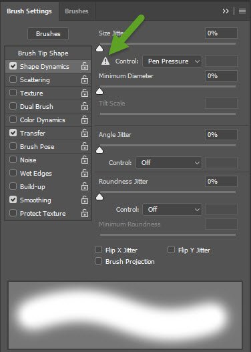Enable the Scattering checkbox

tap(13, 79)
